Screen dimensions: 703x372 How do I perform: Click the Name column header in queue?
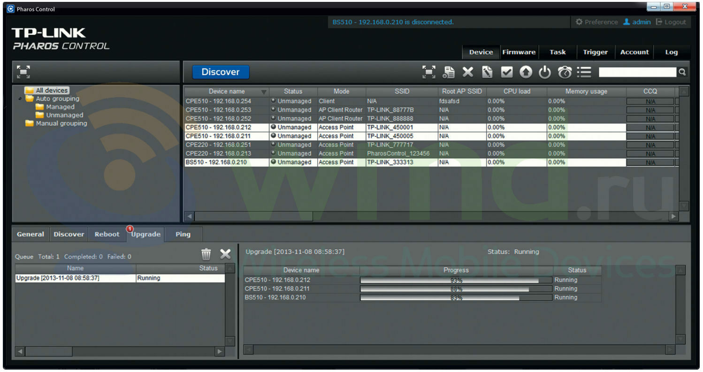(x=75, y=268)
